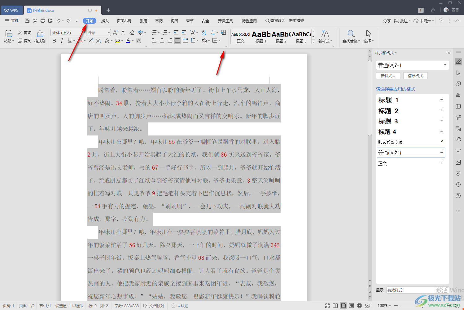The width and height of the screenshot is (464, 310).
Task: Switch to reading layout view icon
Action: point(335,306)
